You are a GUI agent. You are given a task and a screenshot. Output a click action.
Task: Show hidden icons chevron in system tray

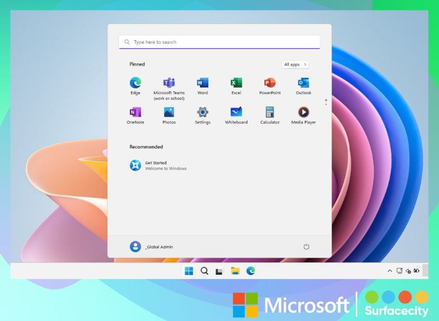tap(390, 271)
